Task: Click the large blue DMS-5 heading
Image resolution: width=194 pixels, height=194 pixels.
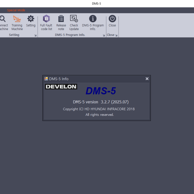Action: (x=101, y=91)
